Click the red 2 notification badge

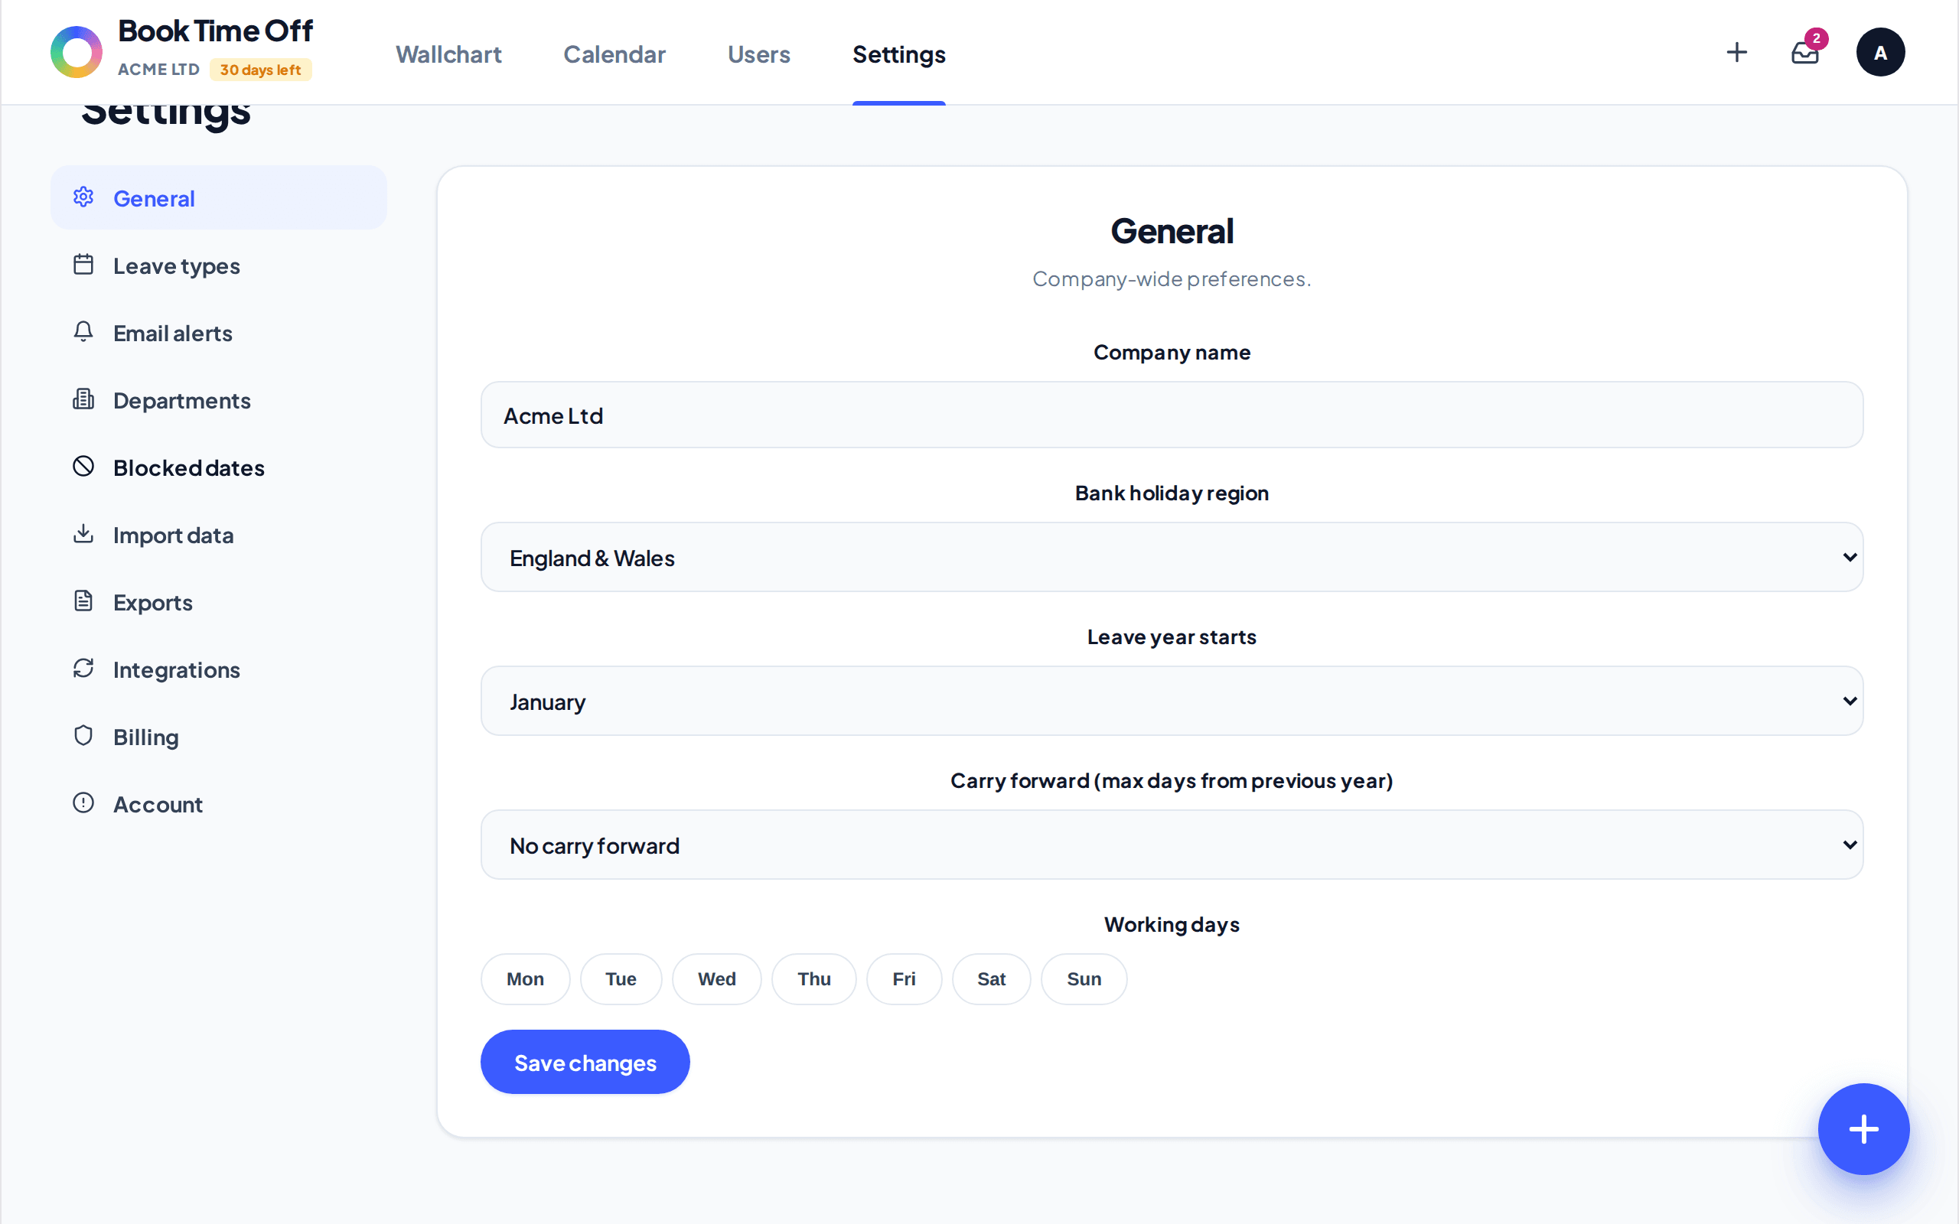point(1817,38)
